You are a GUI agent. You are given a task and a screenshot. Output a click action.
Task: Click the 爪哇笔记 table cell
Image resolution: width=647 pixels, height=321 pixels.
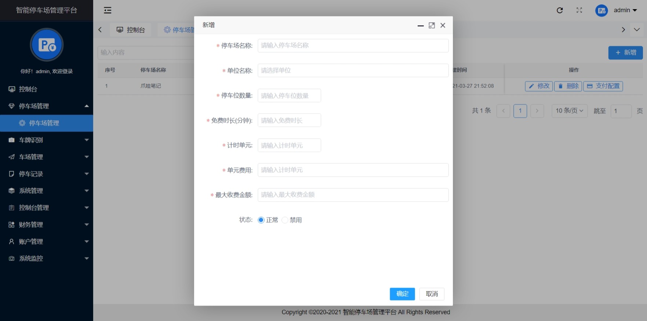click(151, 86)
